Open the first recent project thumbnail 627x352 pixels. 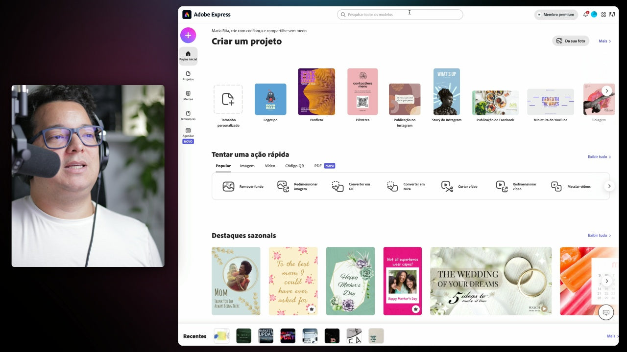coord(221,336)
